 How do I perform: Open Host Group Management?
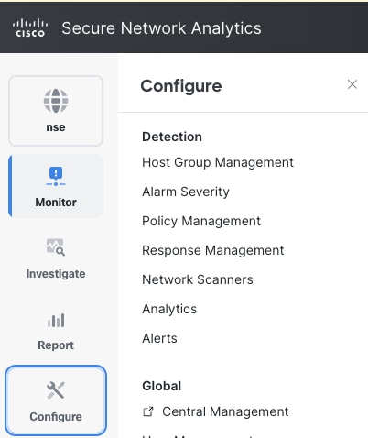coord(218,162)
